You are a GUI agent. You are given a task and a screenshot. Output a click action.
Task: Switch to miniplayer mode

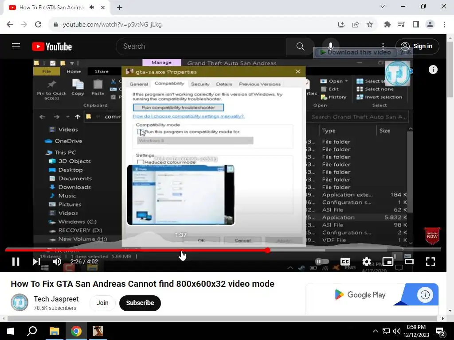pyautogui.click(x=387, y=262)
